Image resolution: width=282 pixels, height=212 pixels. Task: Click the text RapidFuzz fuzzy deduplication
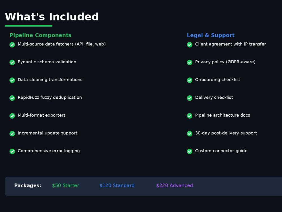coord(50,98)
